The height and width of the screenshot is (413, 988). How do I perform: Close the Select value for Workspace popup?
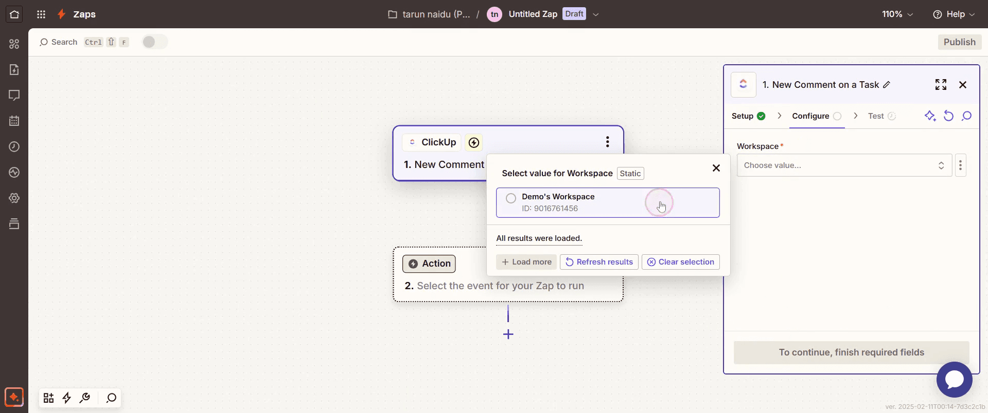(716, 168)
